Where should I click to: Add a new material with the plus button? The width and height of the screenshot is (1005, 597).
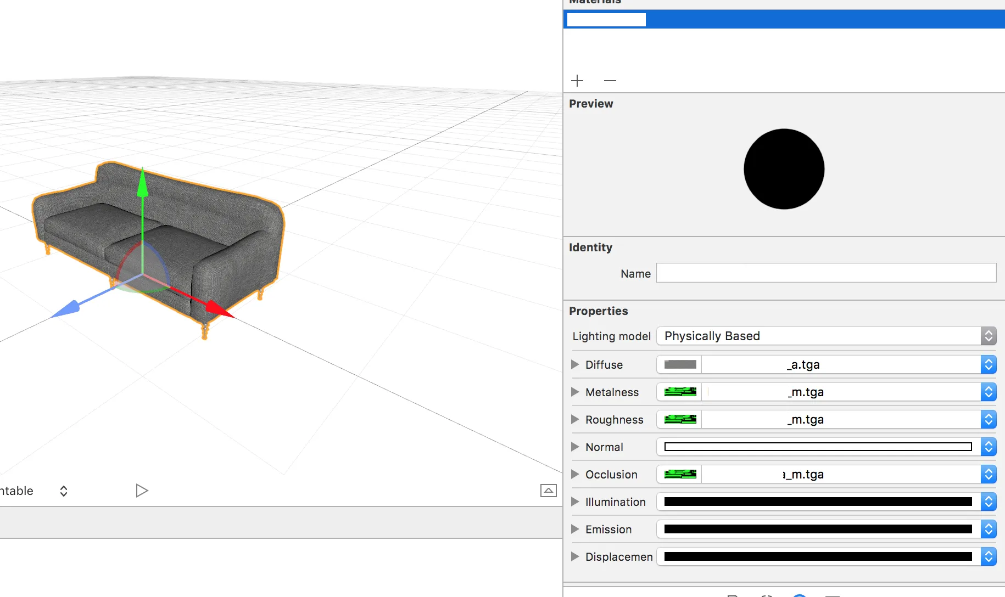coord(577,81)
